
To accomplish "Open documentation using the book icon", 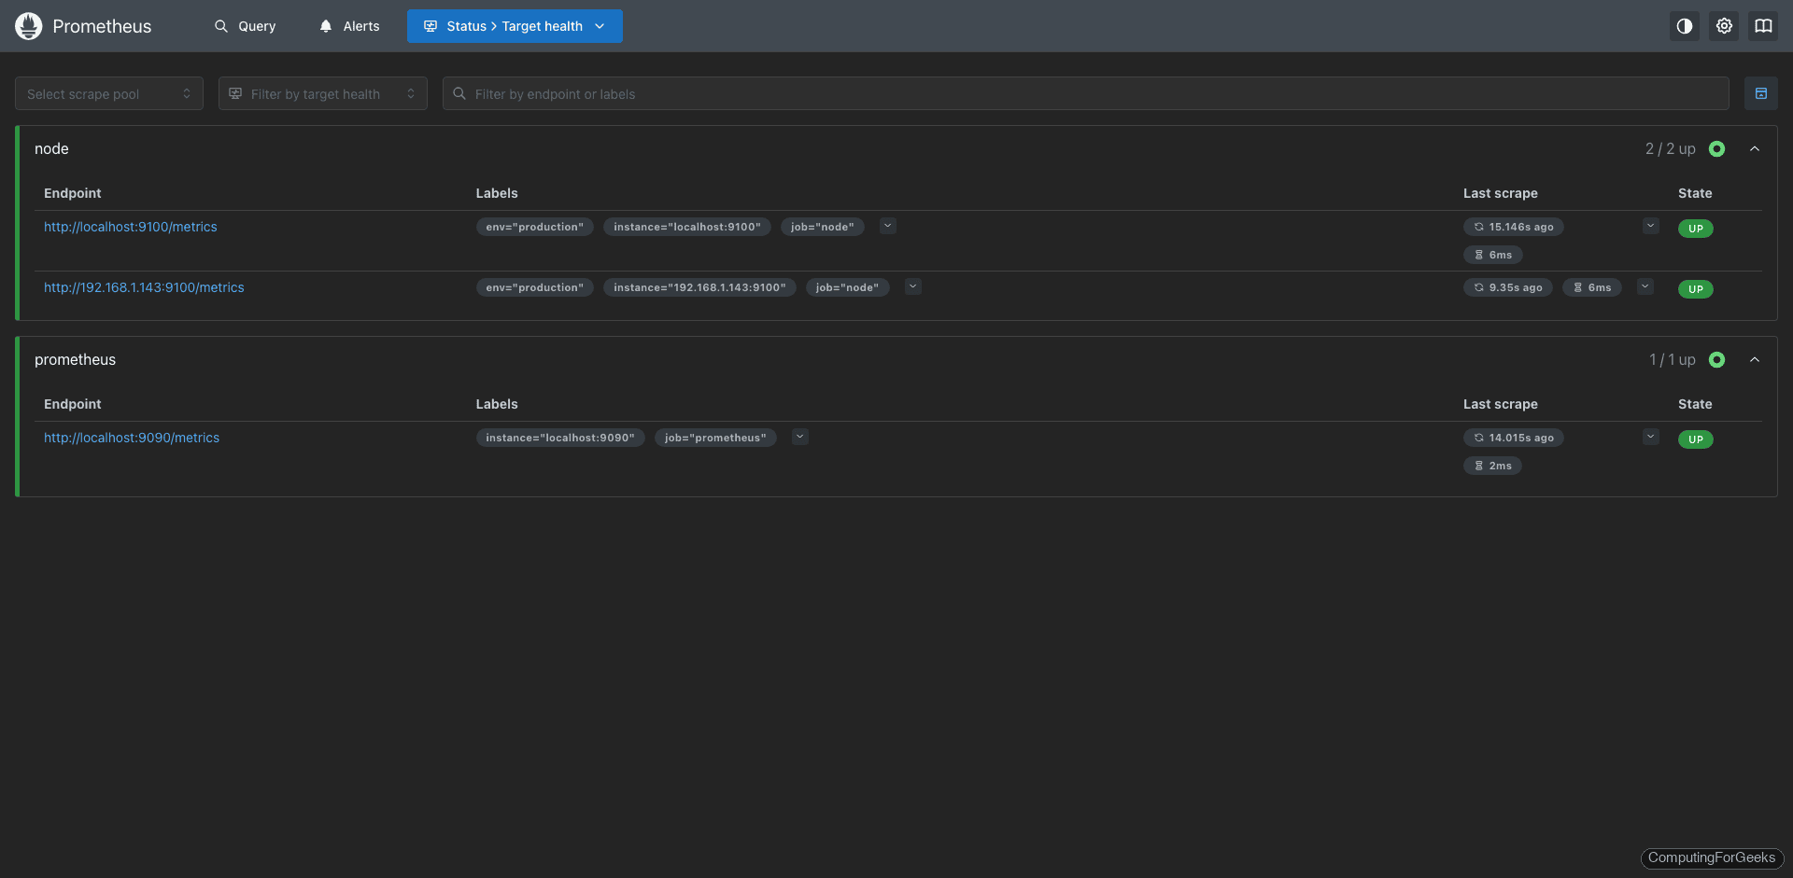I will (1764, 25).
